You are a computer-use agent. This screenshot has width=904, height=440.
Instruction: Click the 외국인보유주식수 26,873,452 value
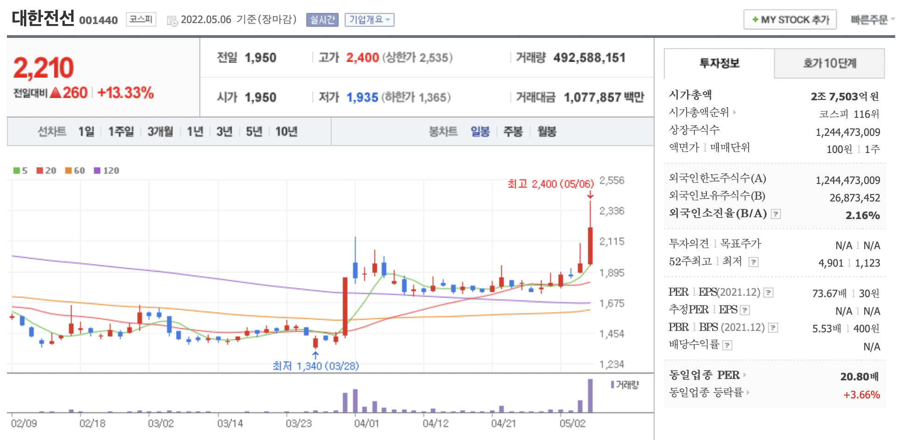click(x=855, y=198)
